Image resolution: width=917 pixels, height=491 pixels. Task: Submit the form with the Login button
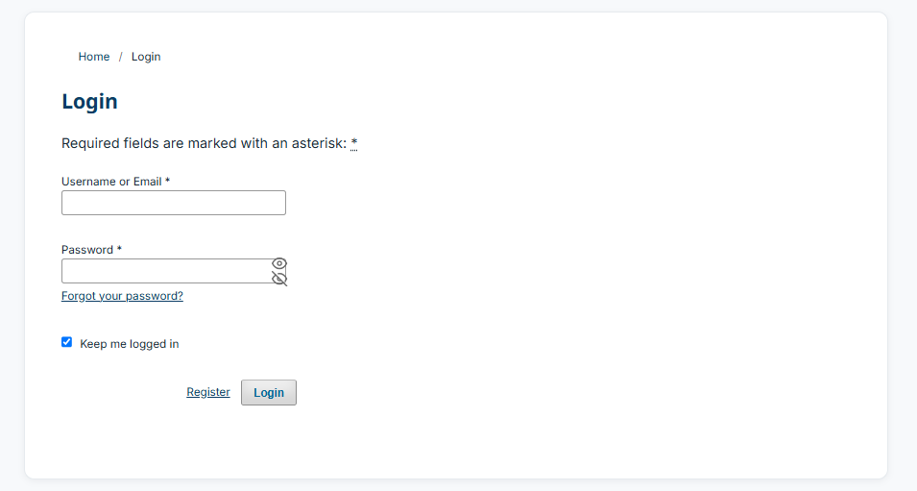tap(269, 392)
